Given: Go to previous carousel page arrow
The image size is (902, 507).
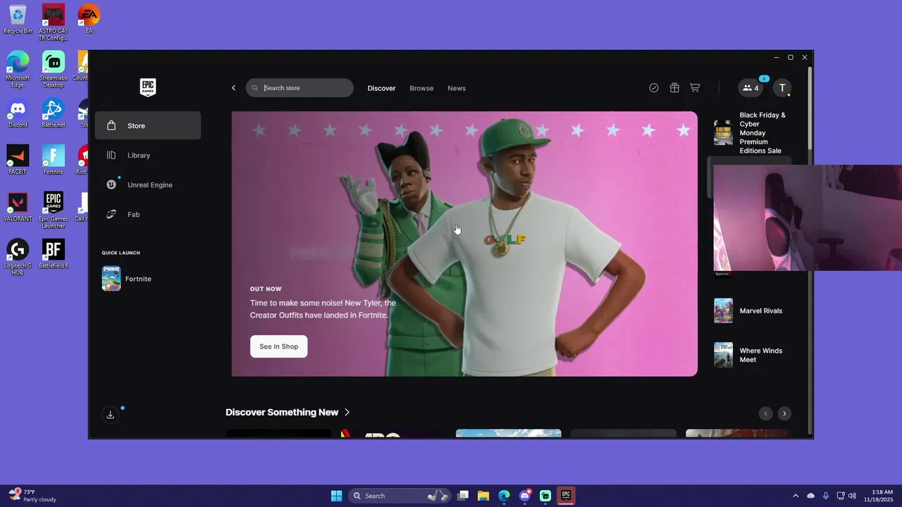Looking at the screenshot, I should [x=766, y=413].
